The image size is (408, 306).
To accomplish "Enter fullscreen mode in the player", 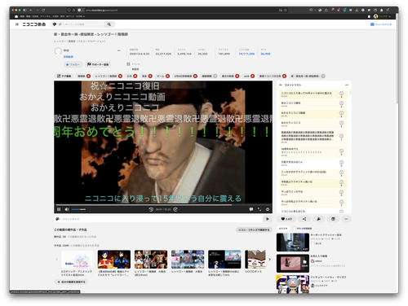I will (259, 209).
